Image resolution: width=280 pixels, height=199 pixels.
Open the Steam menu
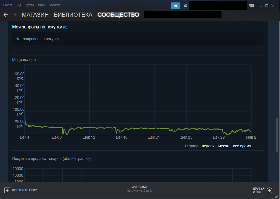[x=8, y=5]
